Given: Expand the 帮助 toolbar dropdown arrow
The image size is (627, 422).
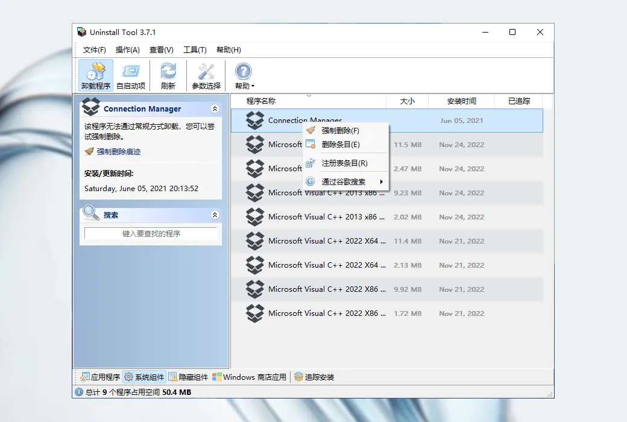Looking at the screenshot, I should tap(253, 86).
